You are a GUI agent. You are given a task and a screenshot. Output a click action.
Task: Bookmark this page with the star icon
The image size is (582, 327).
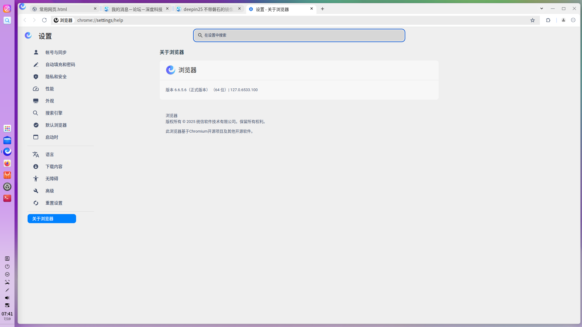[x=533, y=20]
